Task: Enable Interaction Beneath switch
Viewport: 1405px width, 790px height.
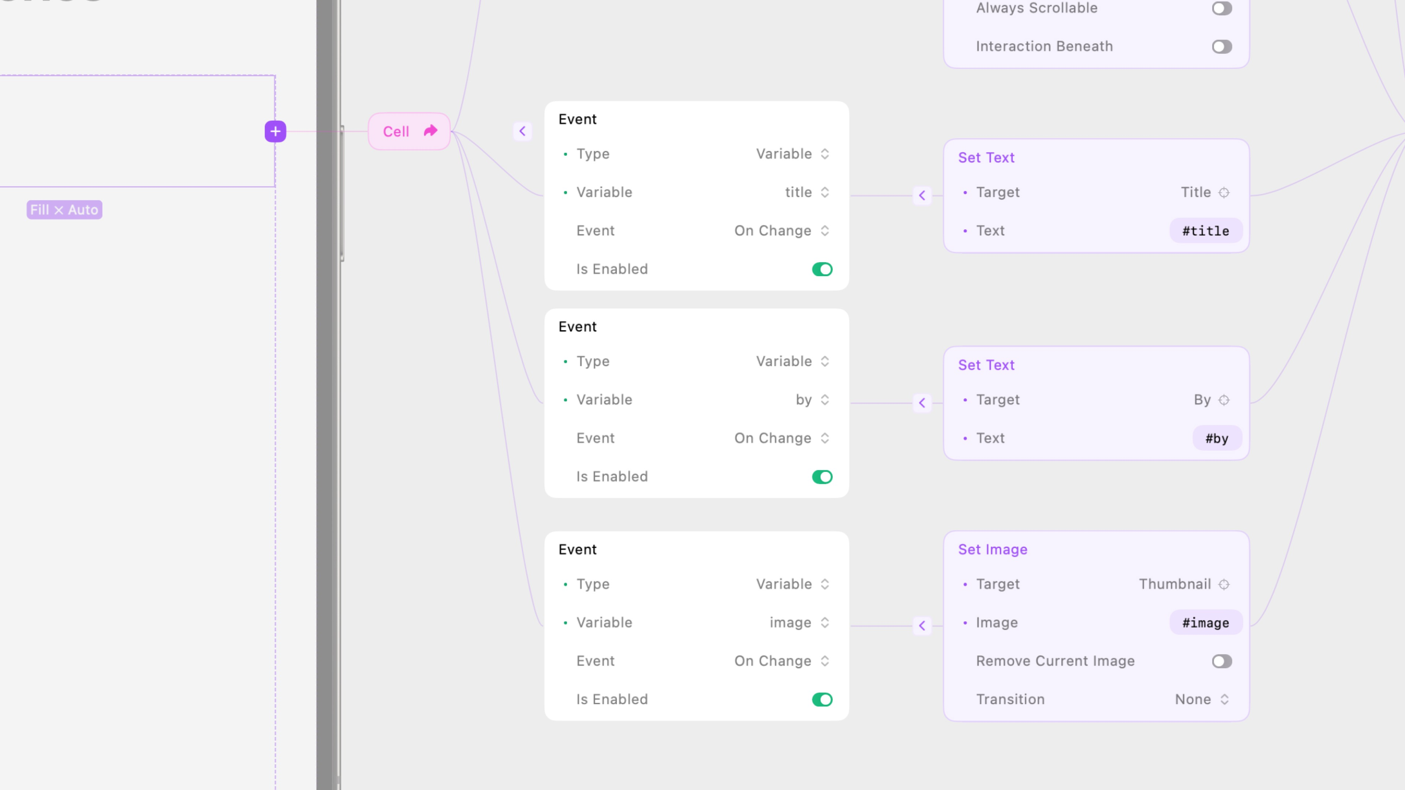Action: [1221, 47]
